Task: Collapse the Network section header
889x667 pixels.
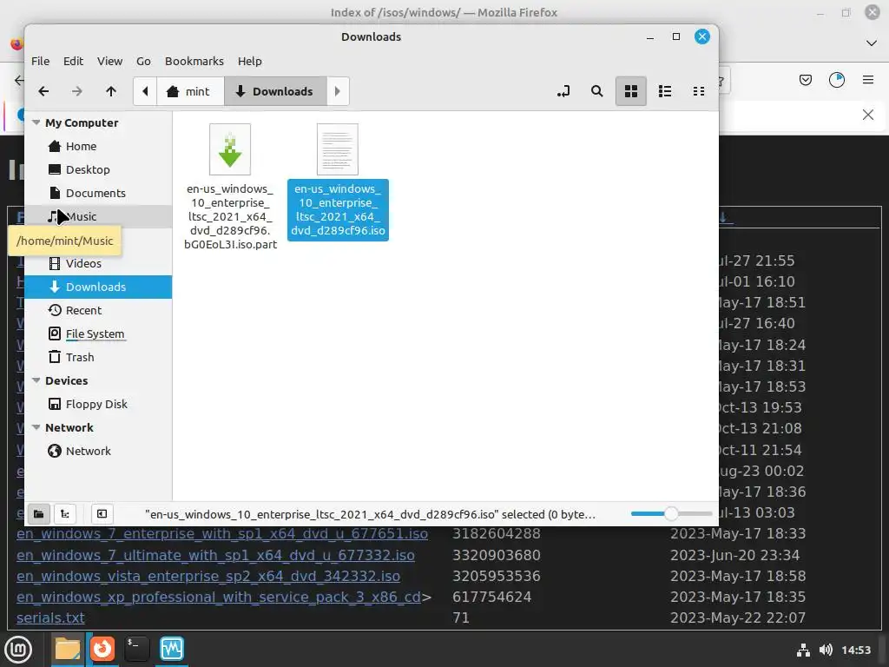Action: pyautogui.click(x=36, y=427)
